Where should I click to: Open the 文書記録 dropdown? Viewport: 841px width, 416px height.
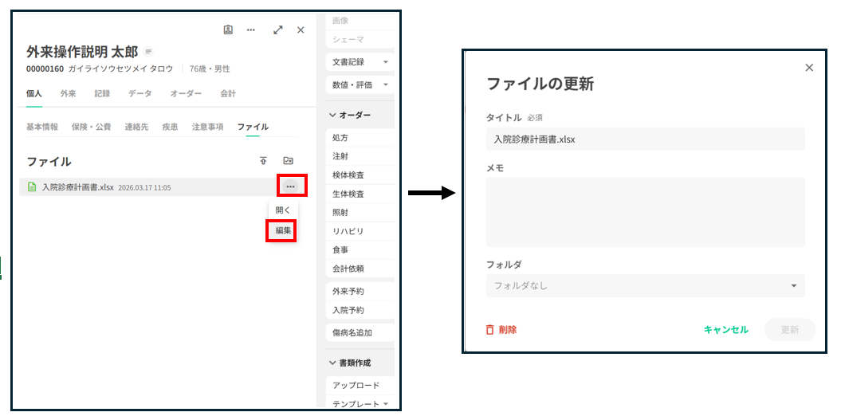click(x=360, y=61)
